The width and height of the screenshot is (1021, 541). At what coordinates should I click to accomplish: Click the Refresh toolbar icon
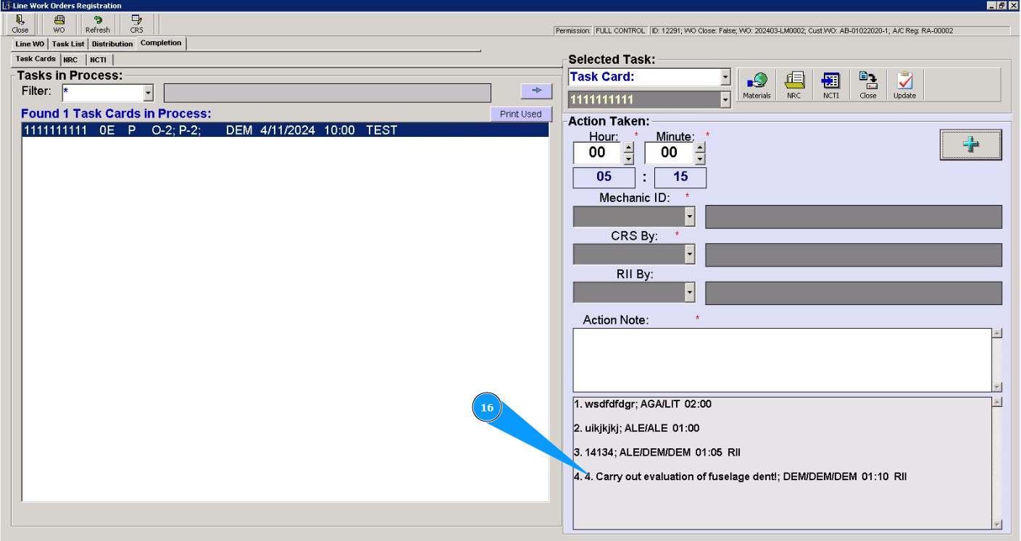click(98, 24)
